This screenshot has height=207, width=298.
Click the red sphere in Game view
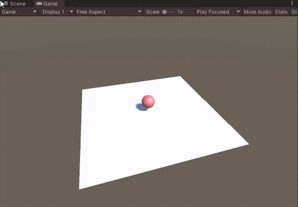pyautogui.click(x=148, y=101)
